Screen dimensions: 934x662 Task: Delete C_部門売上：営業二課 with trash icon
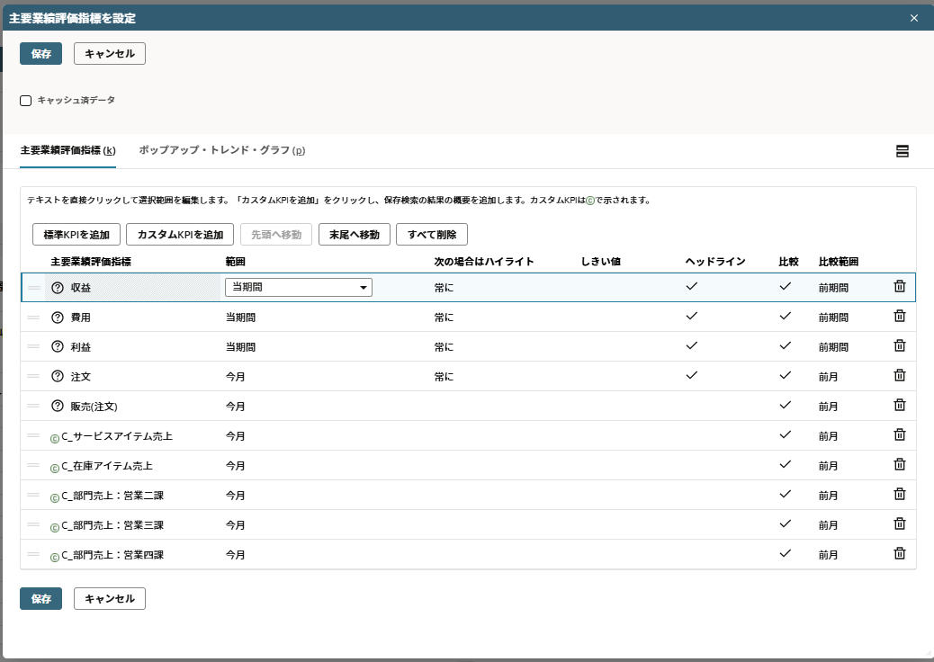click(900, 495)
